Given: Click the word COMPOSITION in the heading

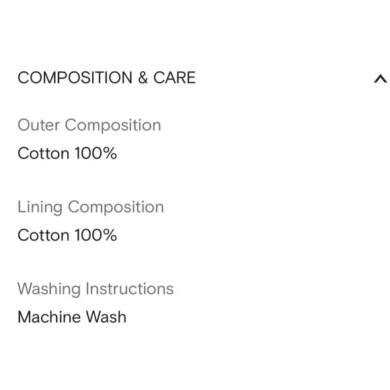Looking at the screenshot, I should pyautogui.click(x=75, y=77).
